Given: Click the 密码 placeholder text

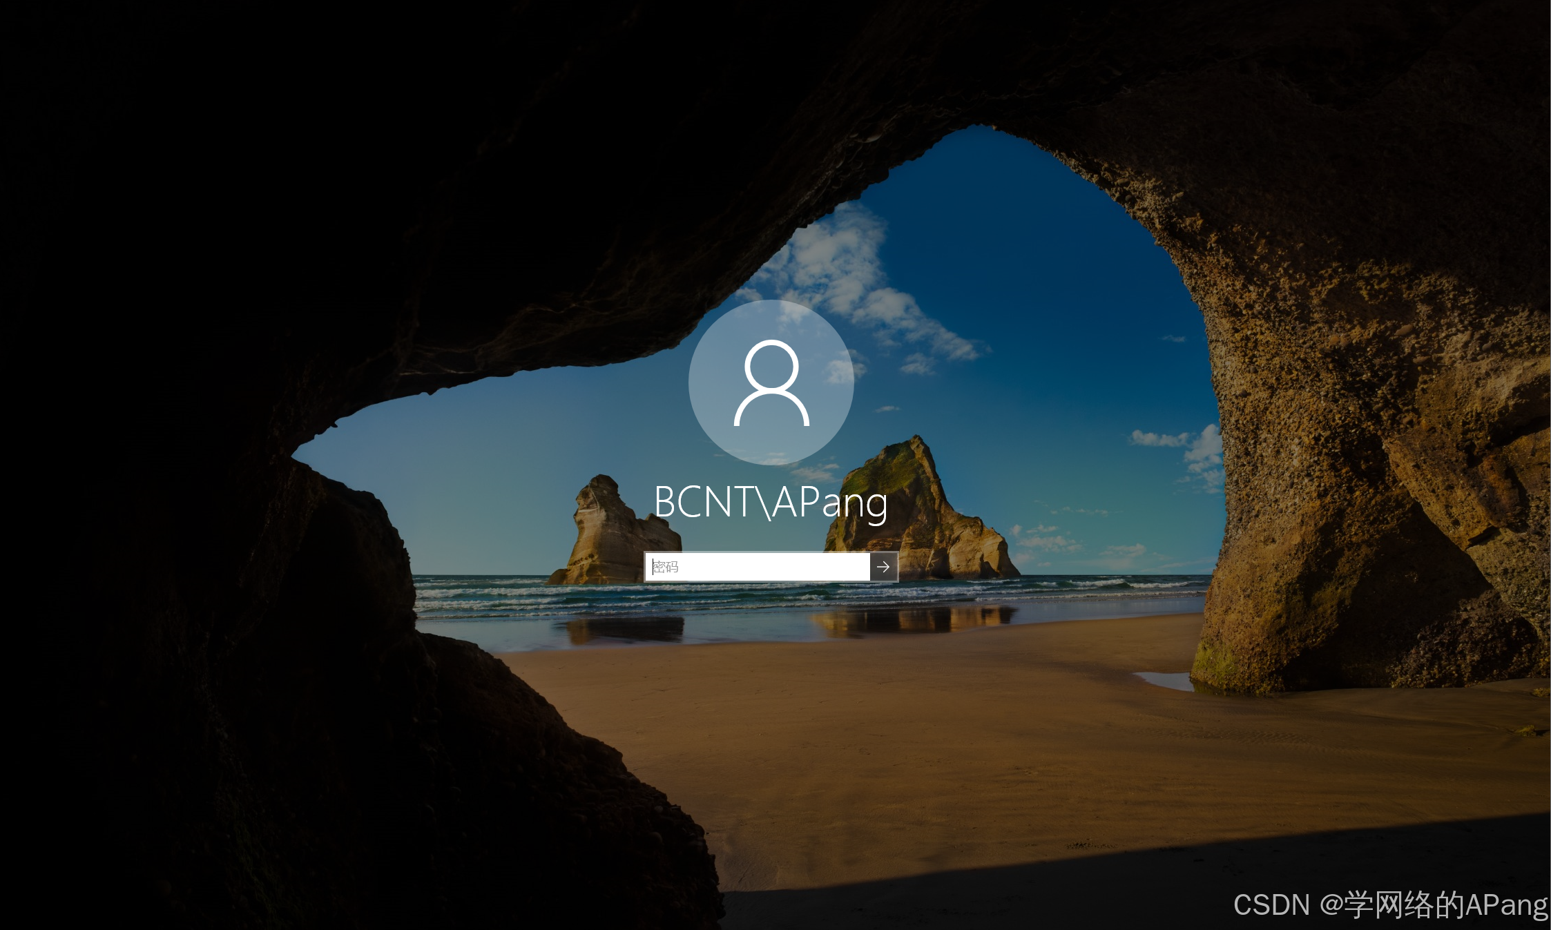Looking at the screenshot, I should 666,567.
